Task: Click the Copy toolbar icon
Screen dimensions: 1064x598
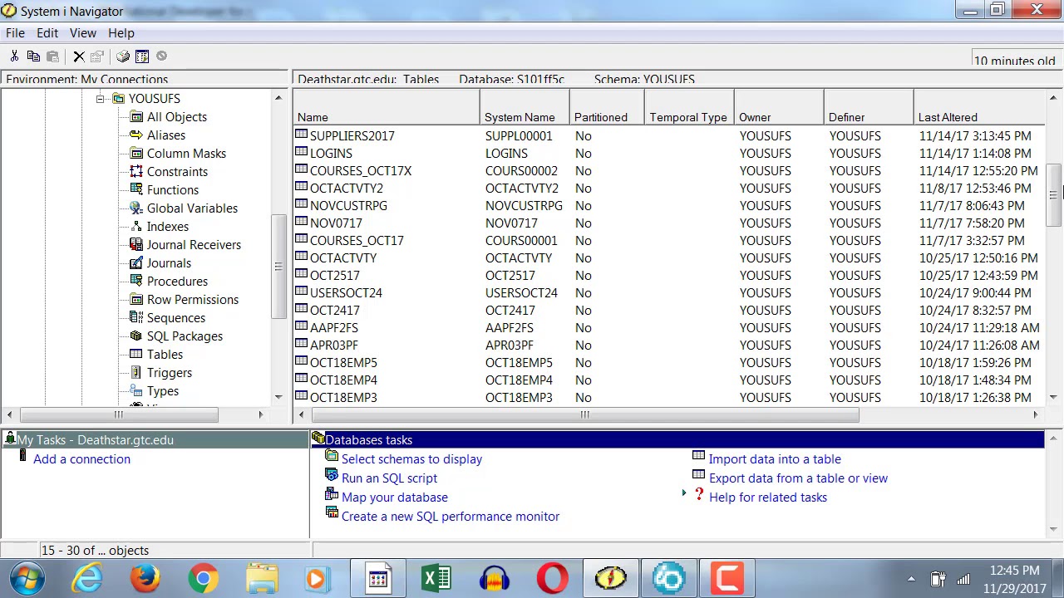Action: tap(33, 56)
